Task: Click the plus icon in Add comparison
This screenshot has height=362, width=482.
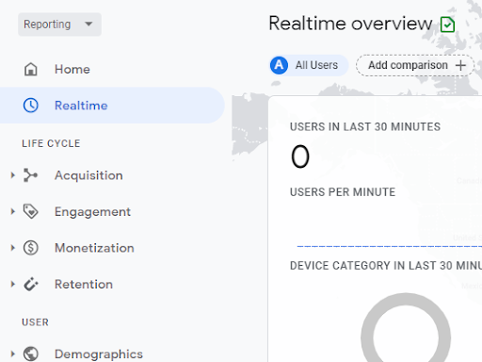Action: [460, 65]
